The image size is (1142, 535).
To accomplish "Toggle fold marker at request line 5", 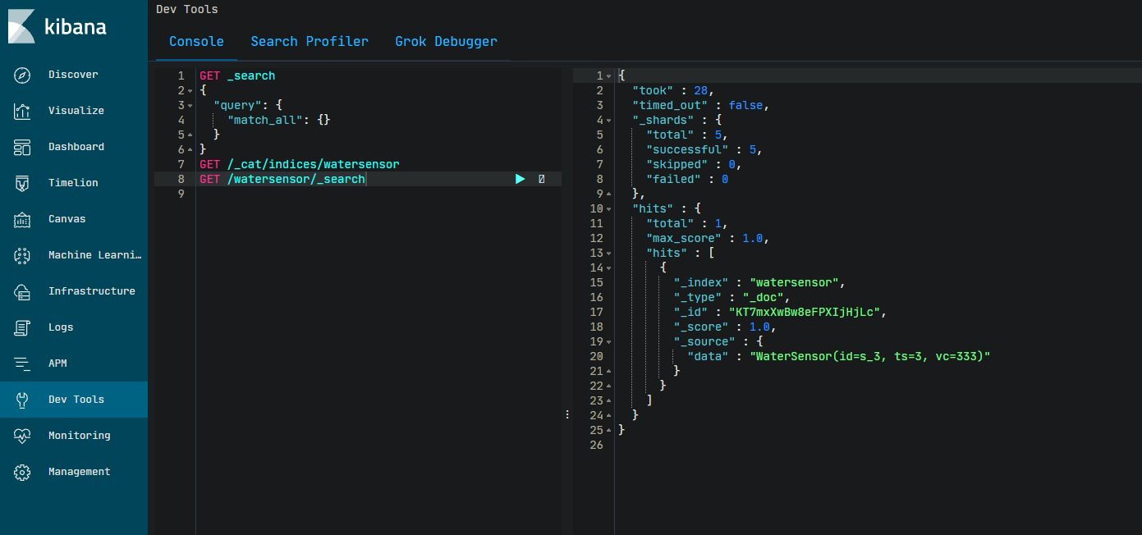I will point(190,135).
